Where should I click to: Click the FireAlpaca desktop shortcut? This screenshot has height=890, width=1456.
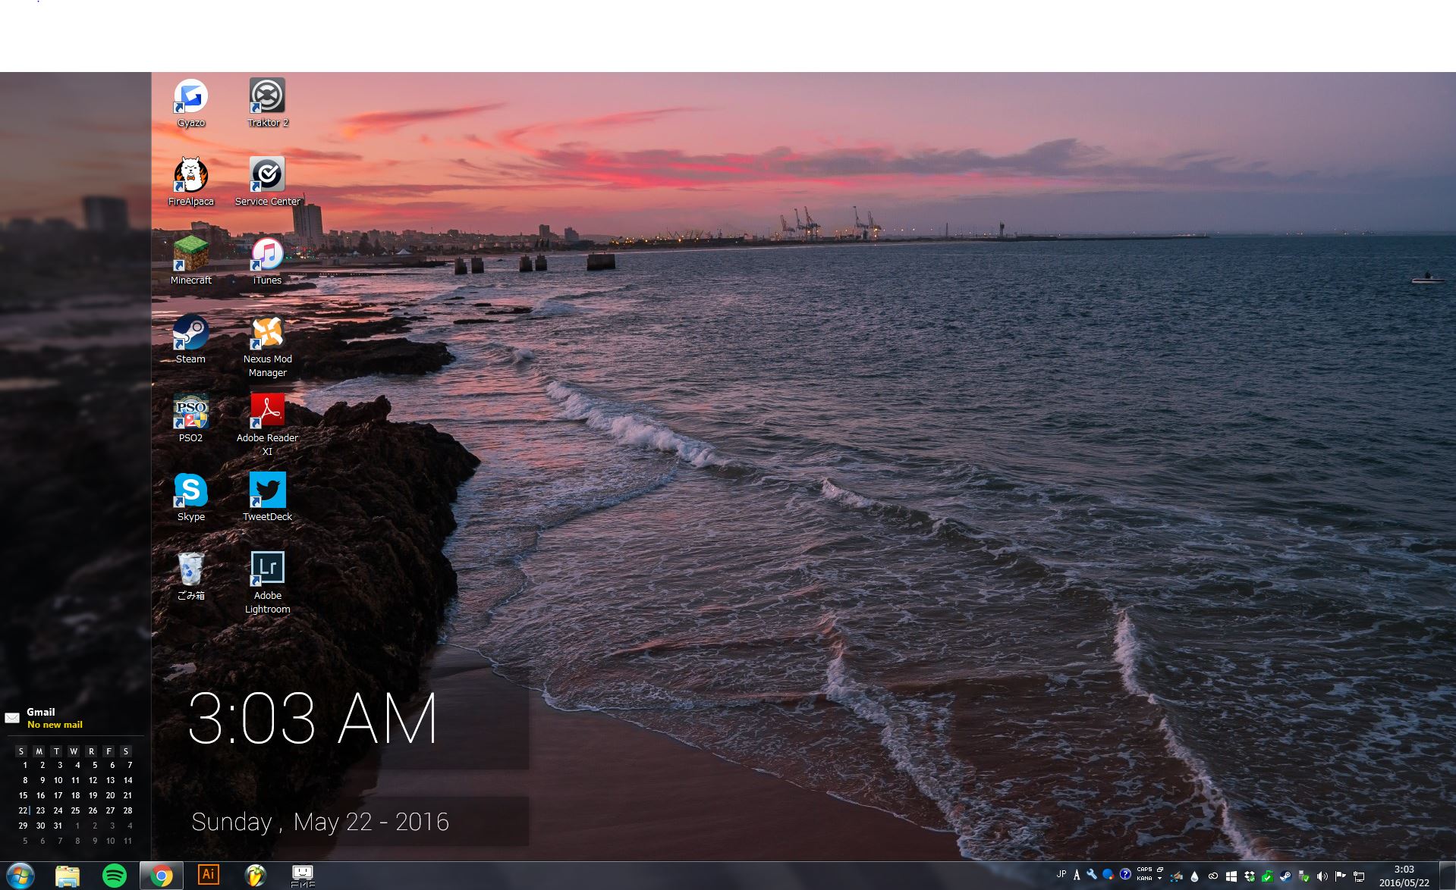click(x=190, y=177)
